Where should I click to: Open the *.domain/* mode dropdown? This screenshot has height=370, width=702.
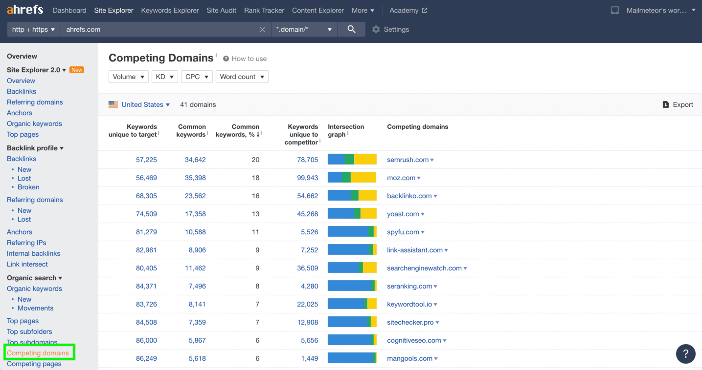point(304,29)
